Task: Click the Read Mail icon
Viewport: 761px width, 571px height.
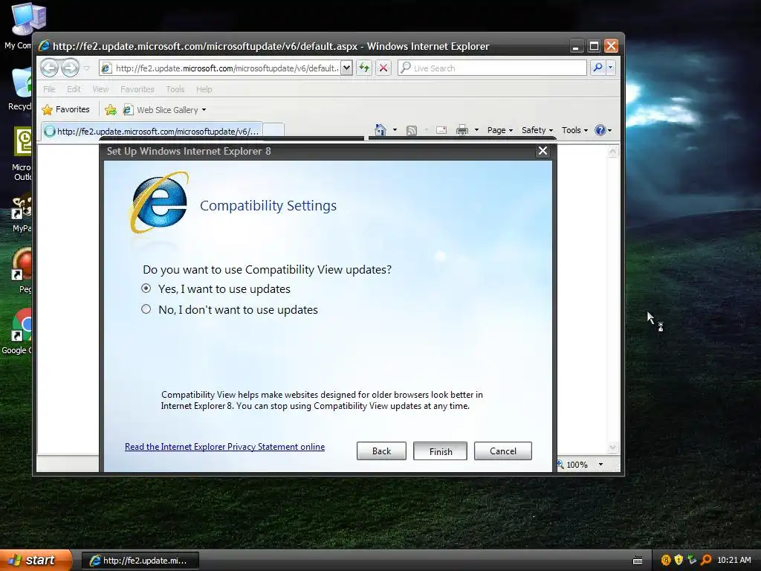Action: click(x=441, y=130)
